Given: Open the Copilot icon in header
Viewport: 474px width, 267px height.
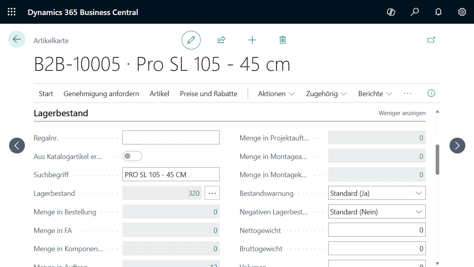Looking at the screenshot, I should pyautogui.click(x=391, y=12).
